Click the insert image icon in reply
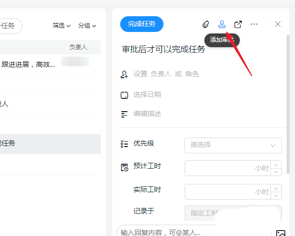295x236 pixels. (281, 233)
